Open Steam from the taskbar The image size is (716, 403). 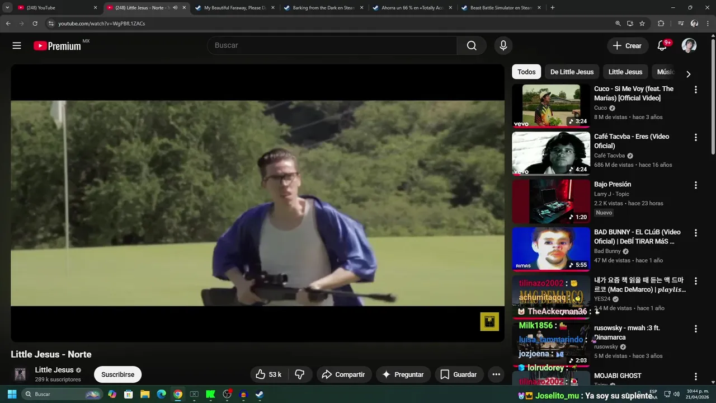[260, 394]
